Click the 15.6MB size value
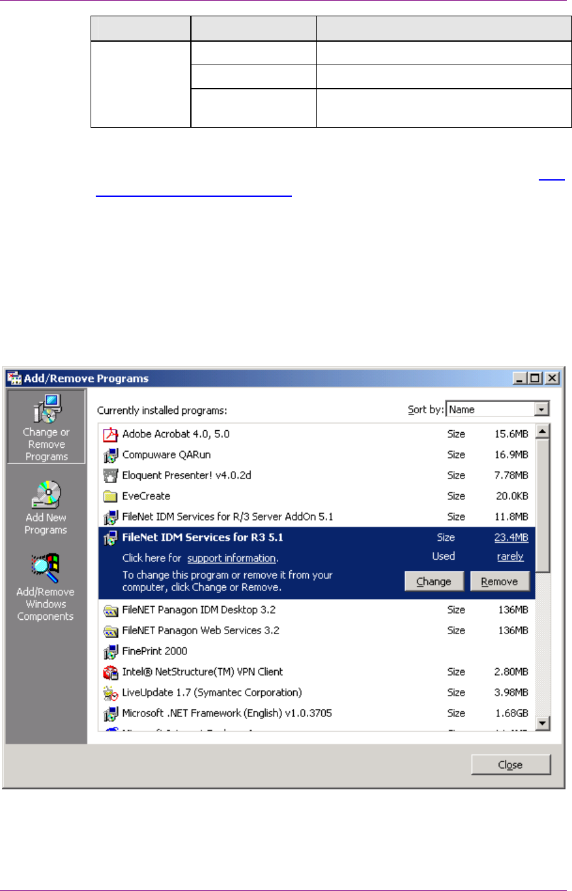 [510, 434]
